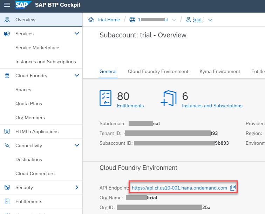Click the 80 entitlements count
The height and width of the screenshot is (214, 265).
tap(123, 96)
